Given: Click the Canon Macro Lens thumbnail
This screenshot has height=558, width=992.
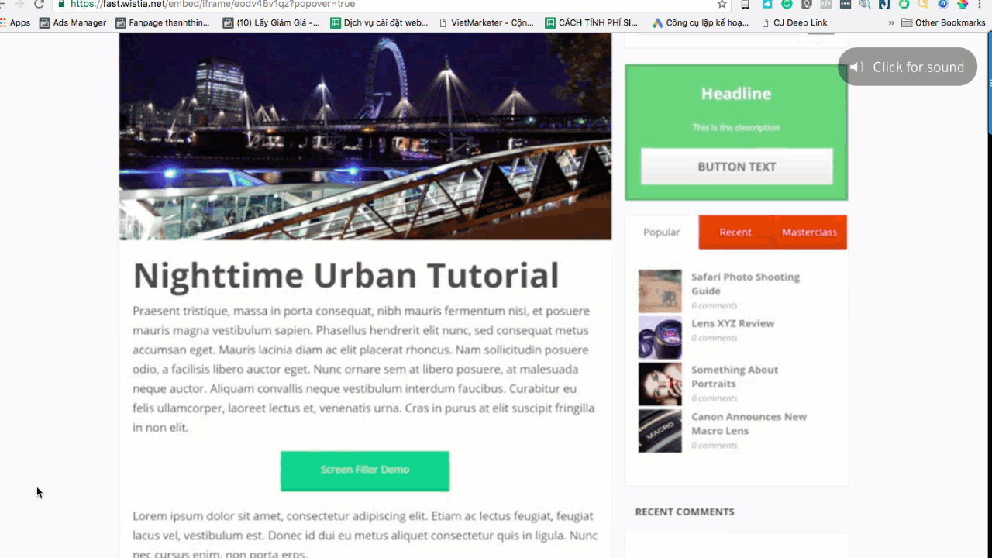Looking at the screenshot, I should [x=660, y=431].
